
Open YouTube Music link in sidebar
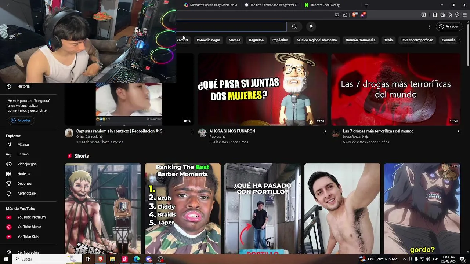[x=29, y=227]
